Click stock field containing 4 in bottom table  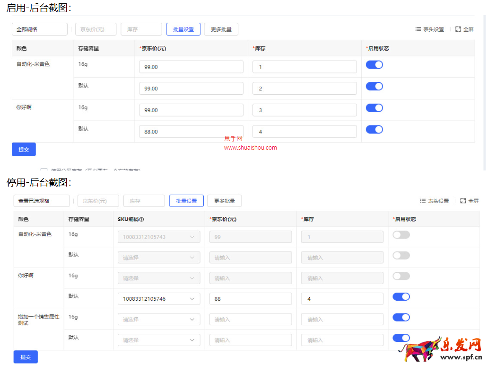[342, 299]
